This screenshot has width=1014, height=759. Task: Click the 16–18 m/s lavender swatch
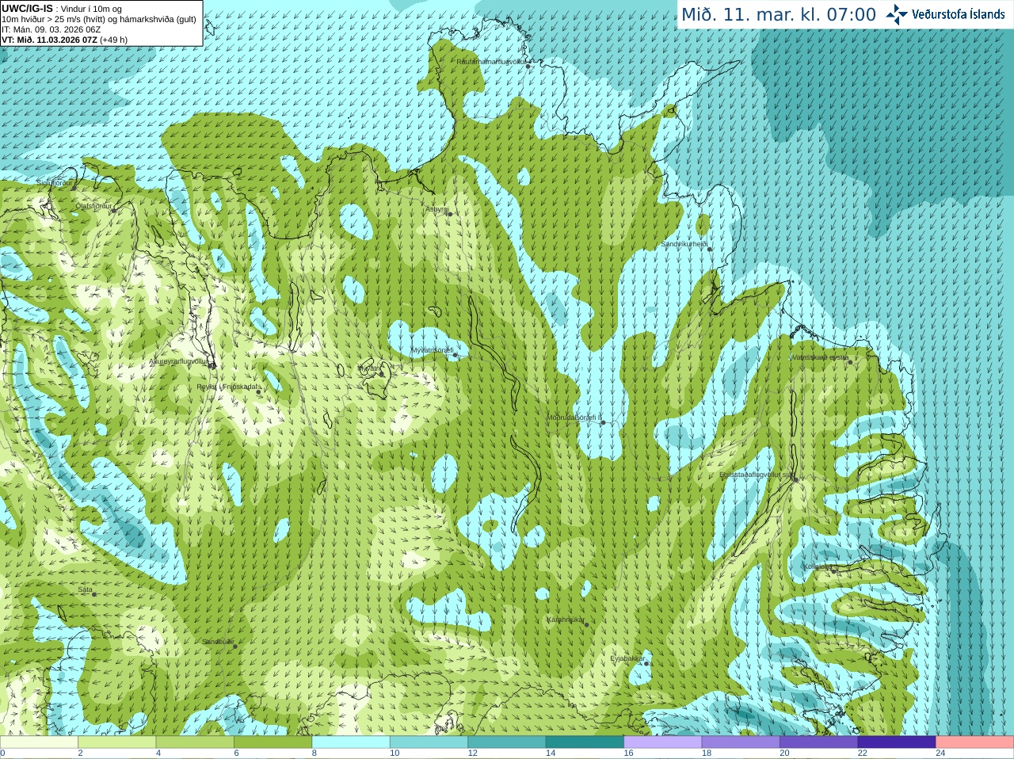click(x=663, y=742)
